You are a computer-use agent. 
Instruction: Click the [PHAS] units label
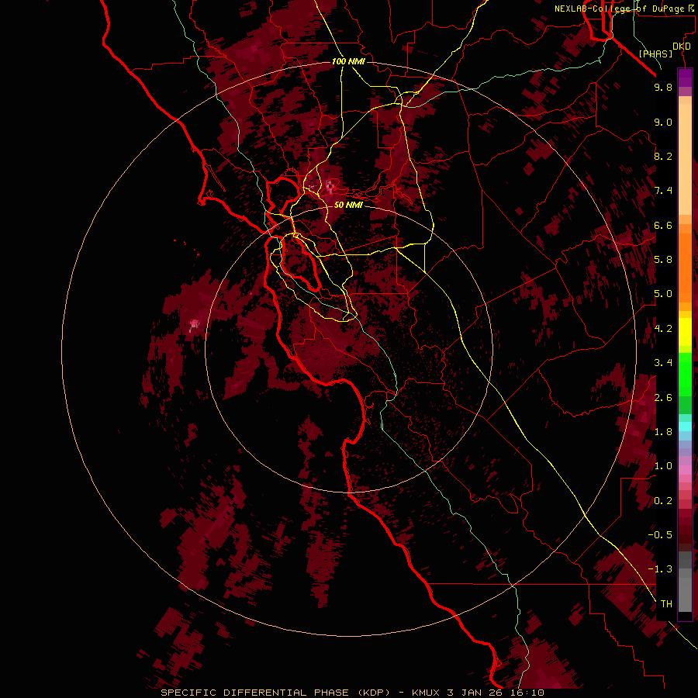[x=655, y=54]
